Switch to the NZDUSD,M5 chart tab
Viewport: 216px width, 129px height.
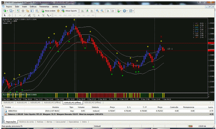pos(35,103)
